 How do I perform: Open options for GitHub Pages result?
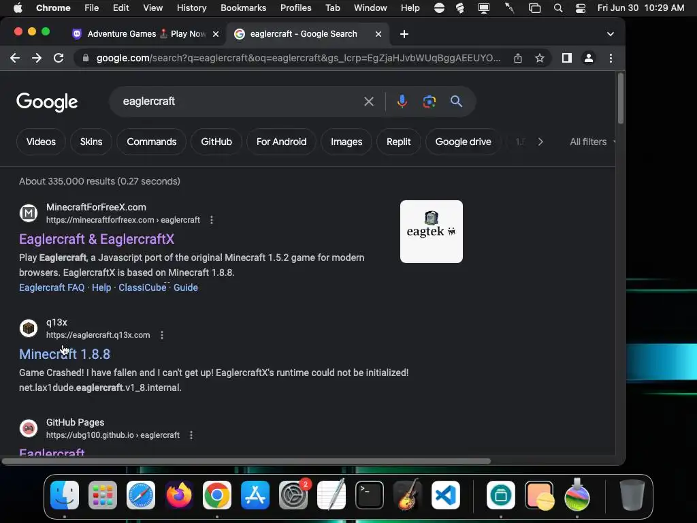coord(191,435)
